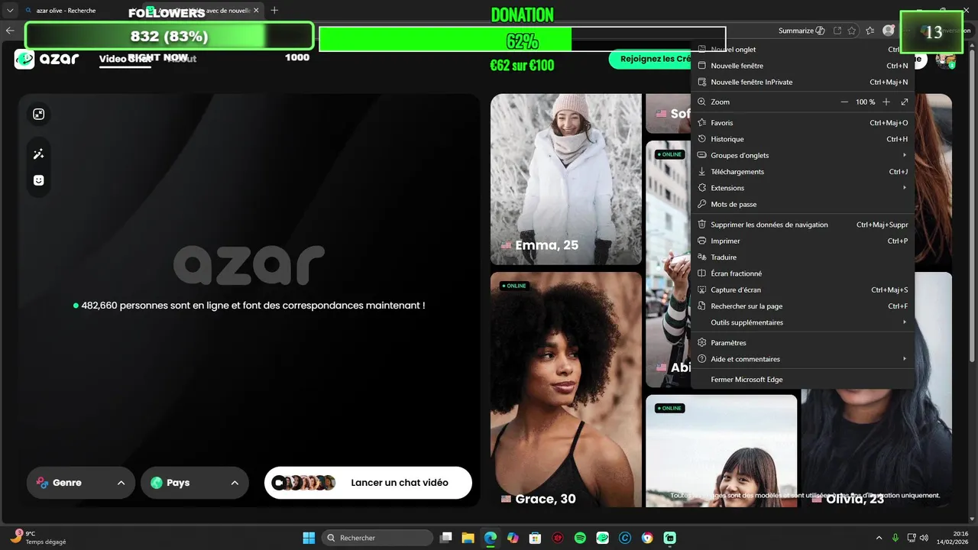This screenshot has height=550, width=978.
Task: Select Traduire in the menu
Action: click(802, 257)
